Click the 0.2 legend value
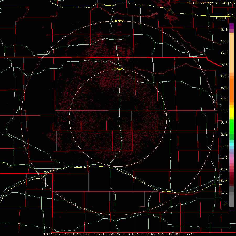The image size is (236, 236). [224, 169]
